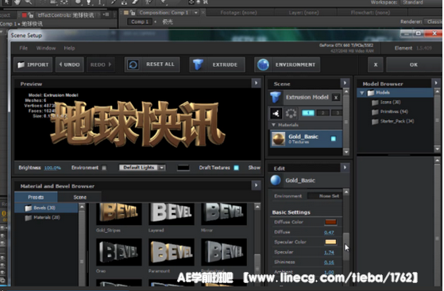Click the UNDO button
444x291 pixels.
[69, 64]
